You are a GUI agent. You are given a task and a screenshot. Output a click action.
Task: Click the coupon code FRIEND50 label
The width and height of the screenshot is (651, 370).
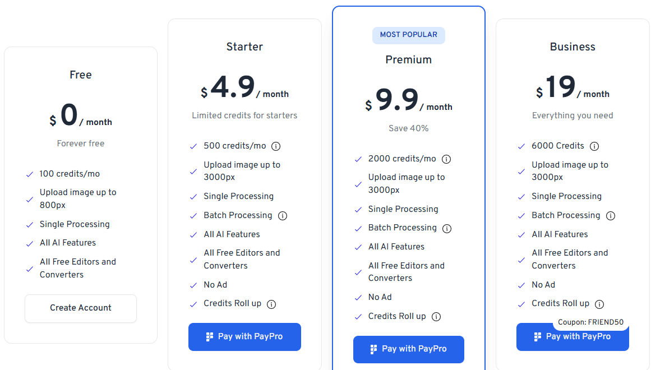click(x=591, y=322)
